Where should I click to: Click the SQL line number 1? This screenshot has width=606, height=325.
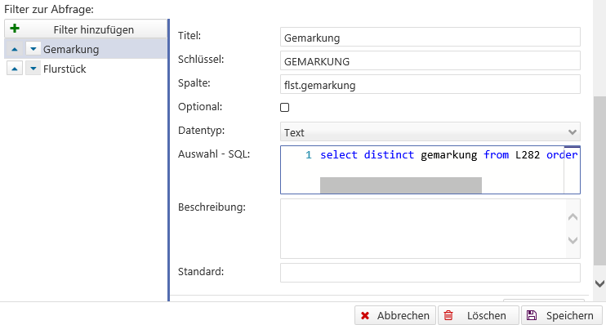coord(309,155)
